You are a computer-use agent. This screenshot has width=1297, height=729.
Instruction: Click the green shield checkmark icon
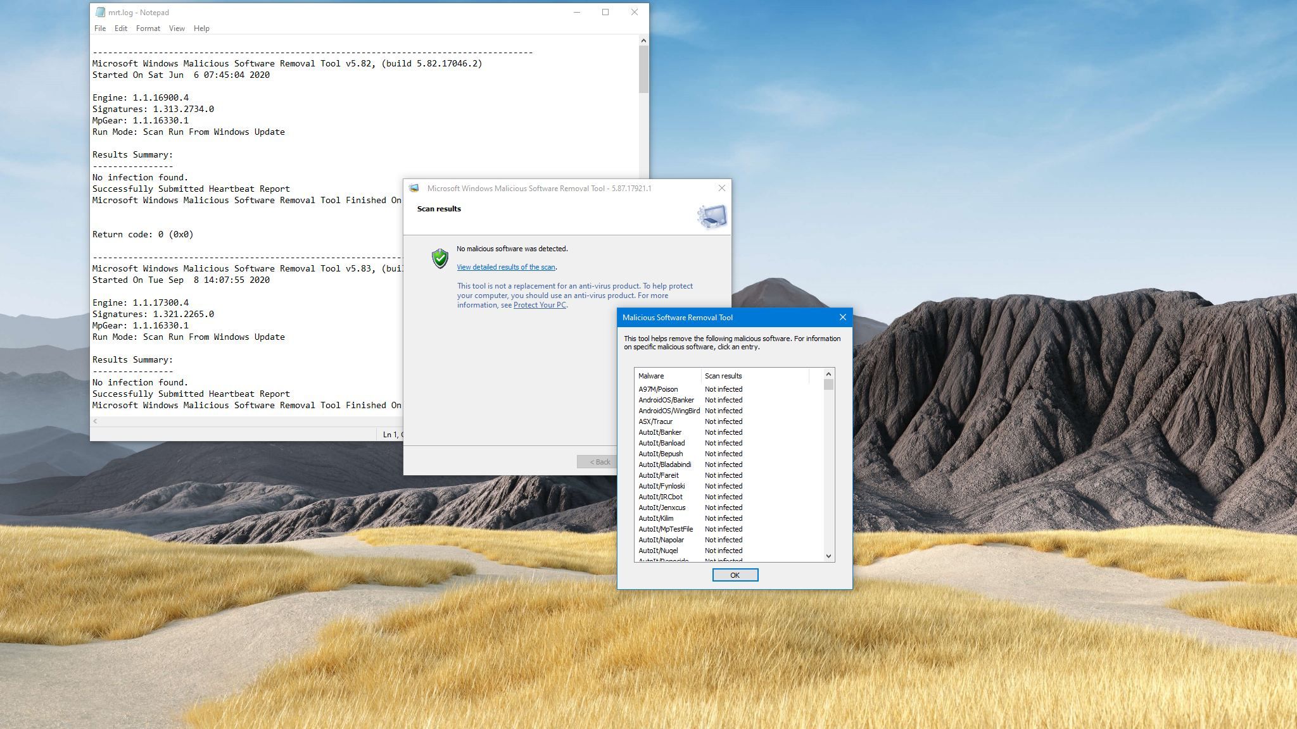pyautogui.click(x=440, y=258)
